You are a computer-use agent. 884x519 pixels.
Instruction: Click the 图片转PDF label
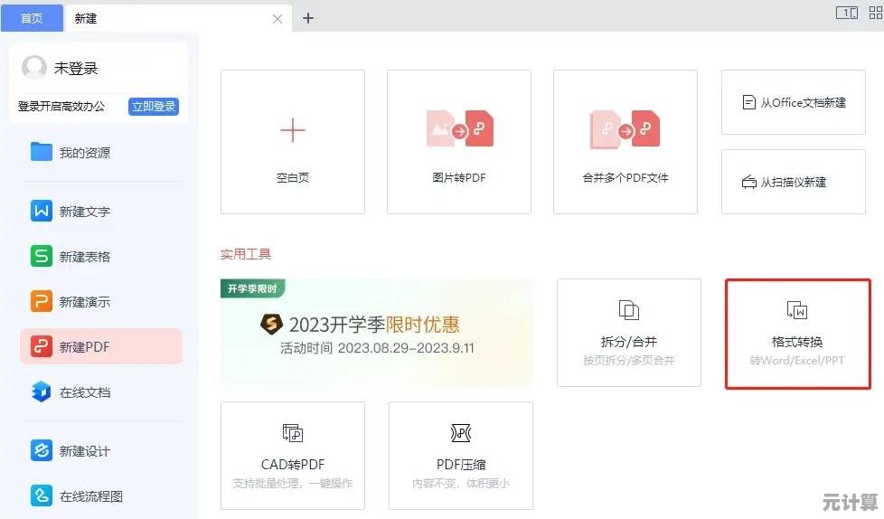tap(459, 178)
